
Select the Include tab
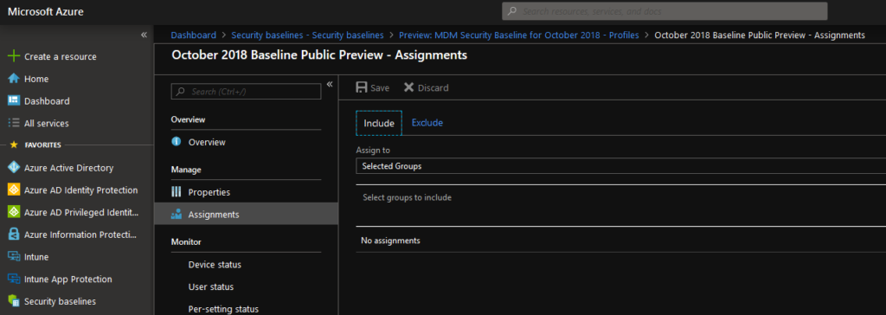pyautogui.click(x=379, y=123)
